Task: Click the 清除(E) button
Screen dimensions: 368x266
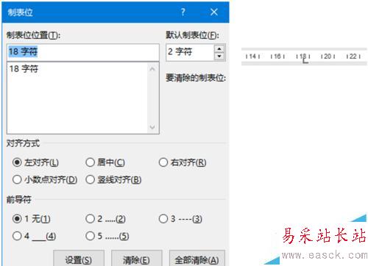Action: pos(136,259)
